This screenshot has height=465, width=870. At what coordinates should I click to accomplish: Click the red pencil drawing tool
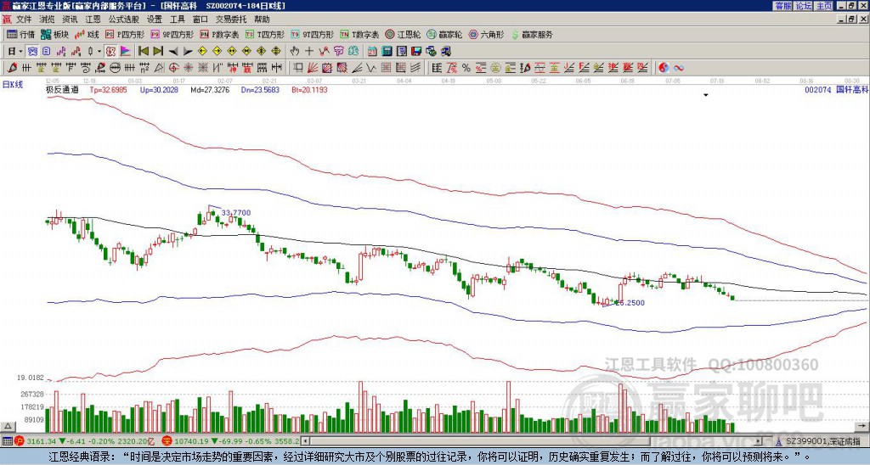click(12, 68)
